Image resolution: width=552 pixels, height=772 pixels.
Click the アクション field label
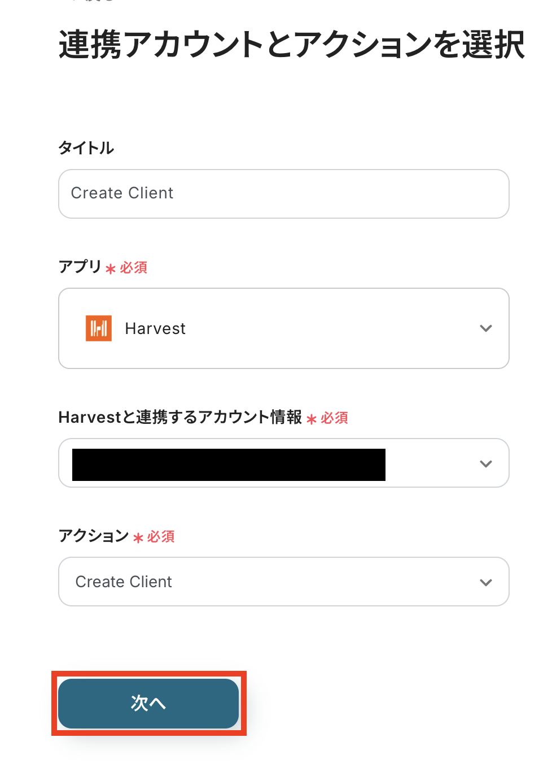tap(94, 535)
